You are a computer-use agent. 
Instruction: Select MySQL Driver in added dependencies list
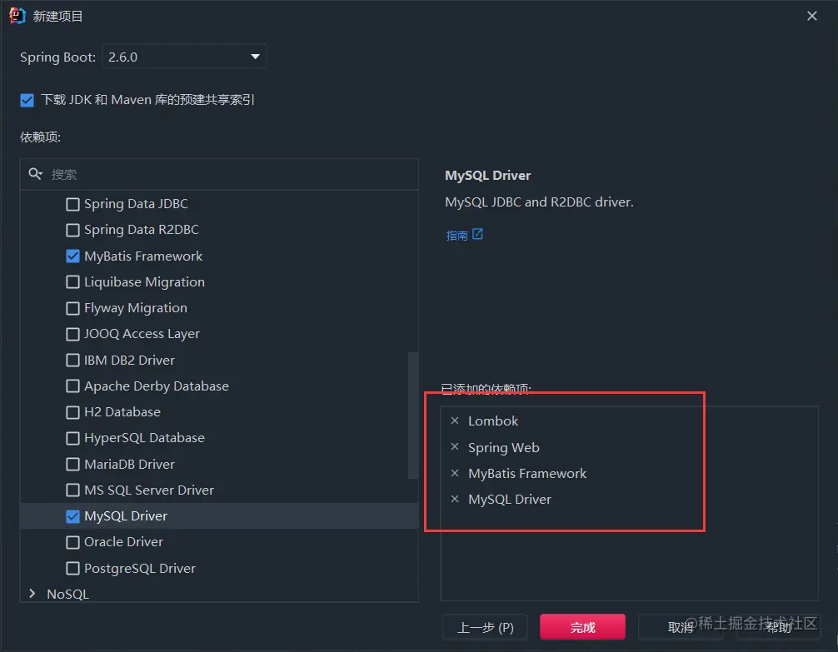coord(509,499)
